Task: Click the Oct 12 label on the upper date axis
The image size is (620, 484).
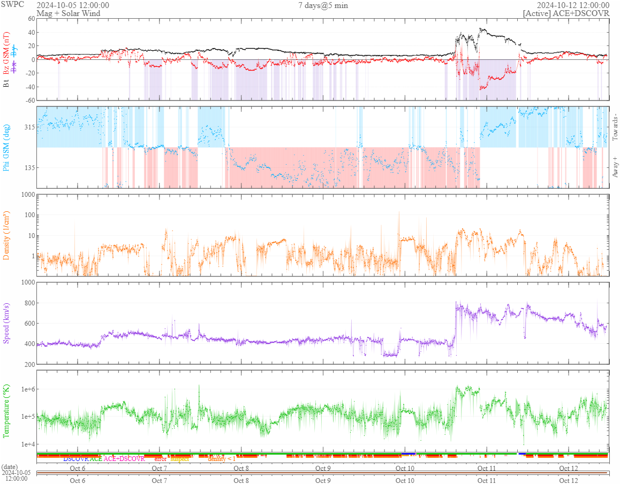Action: coord(569,468)
